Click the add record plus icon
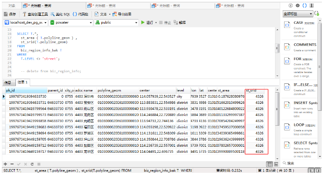The image size is (327, 177). [6, 164]
